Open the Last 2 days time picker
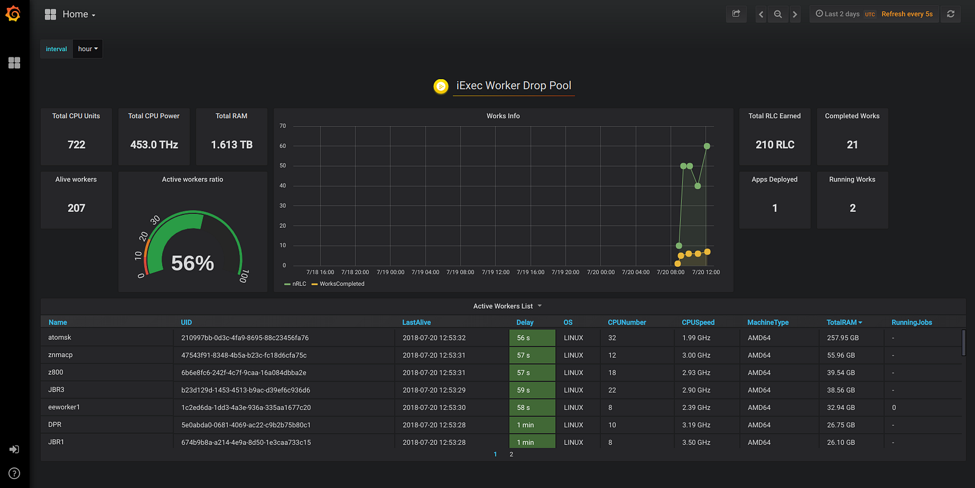Image resolution: width=975 pixels, height=488 pixels. (874, 14)
